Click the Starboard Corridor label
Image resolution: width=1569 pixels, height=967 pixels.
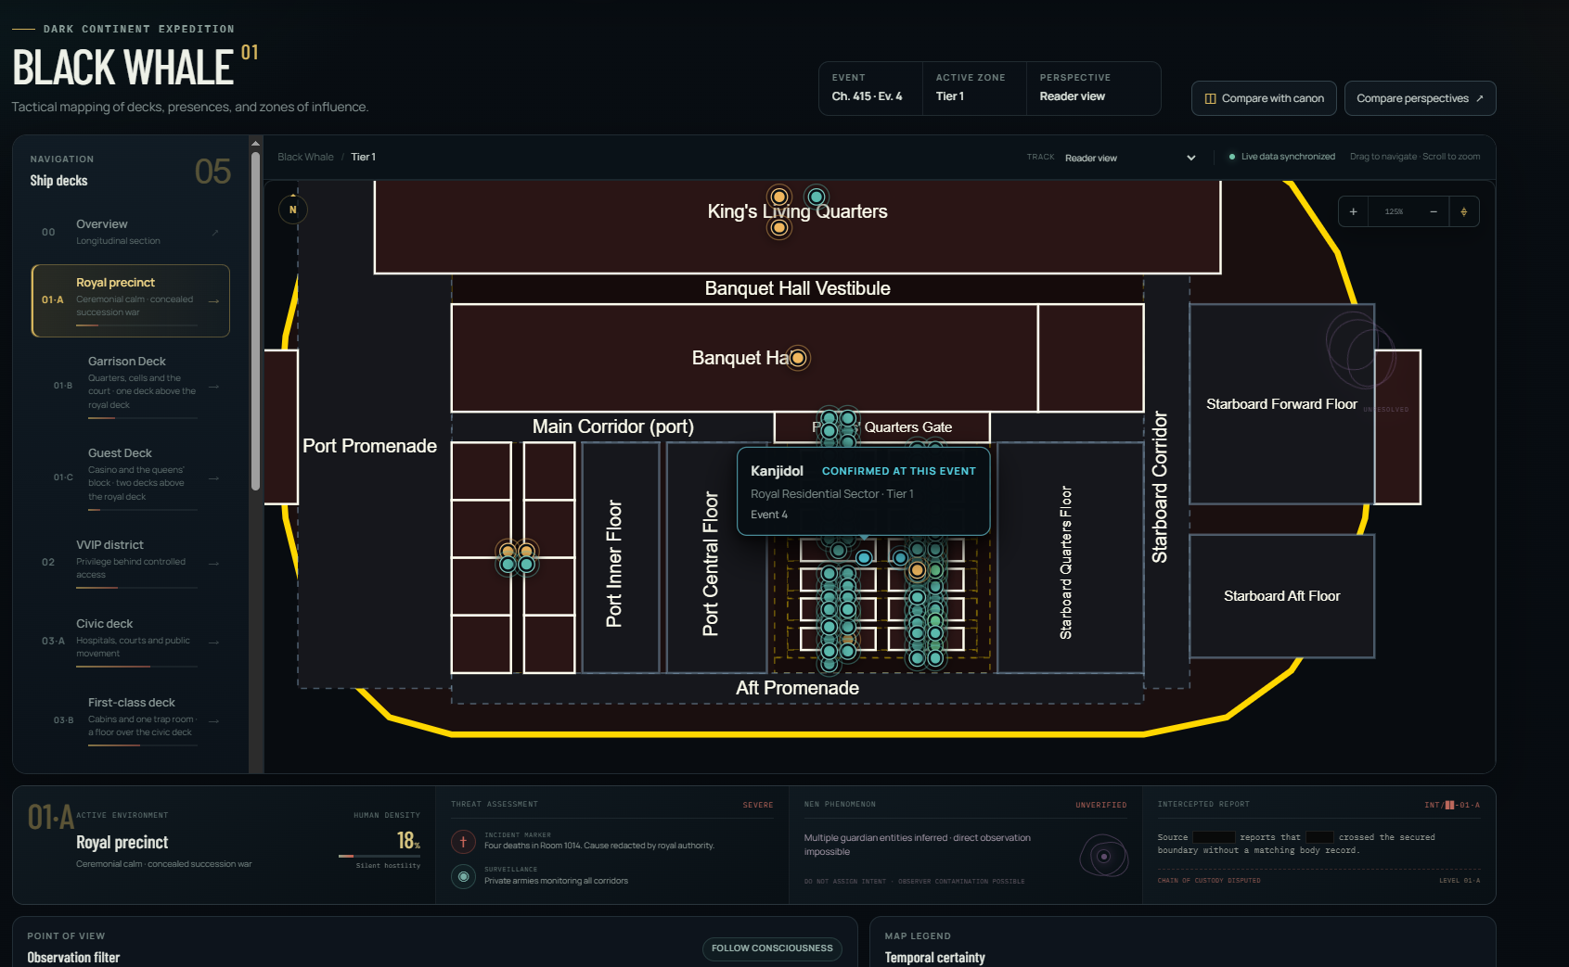(1160, 488)
